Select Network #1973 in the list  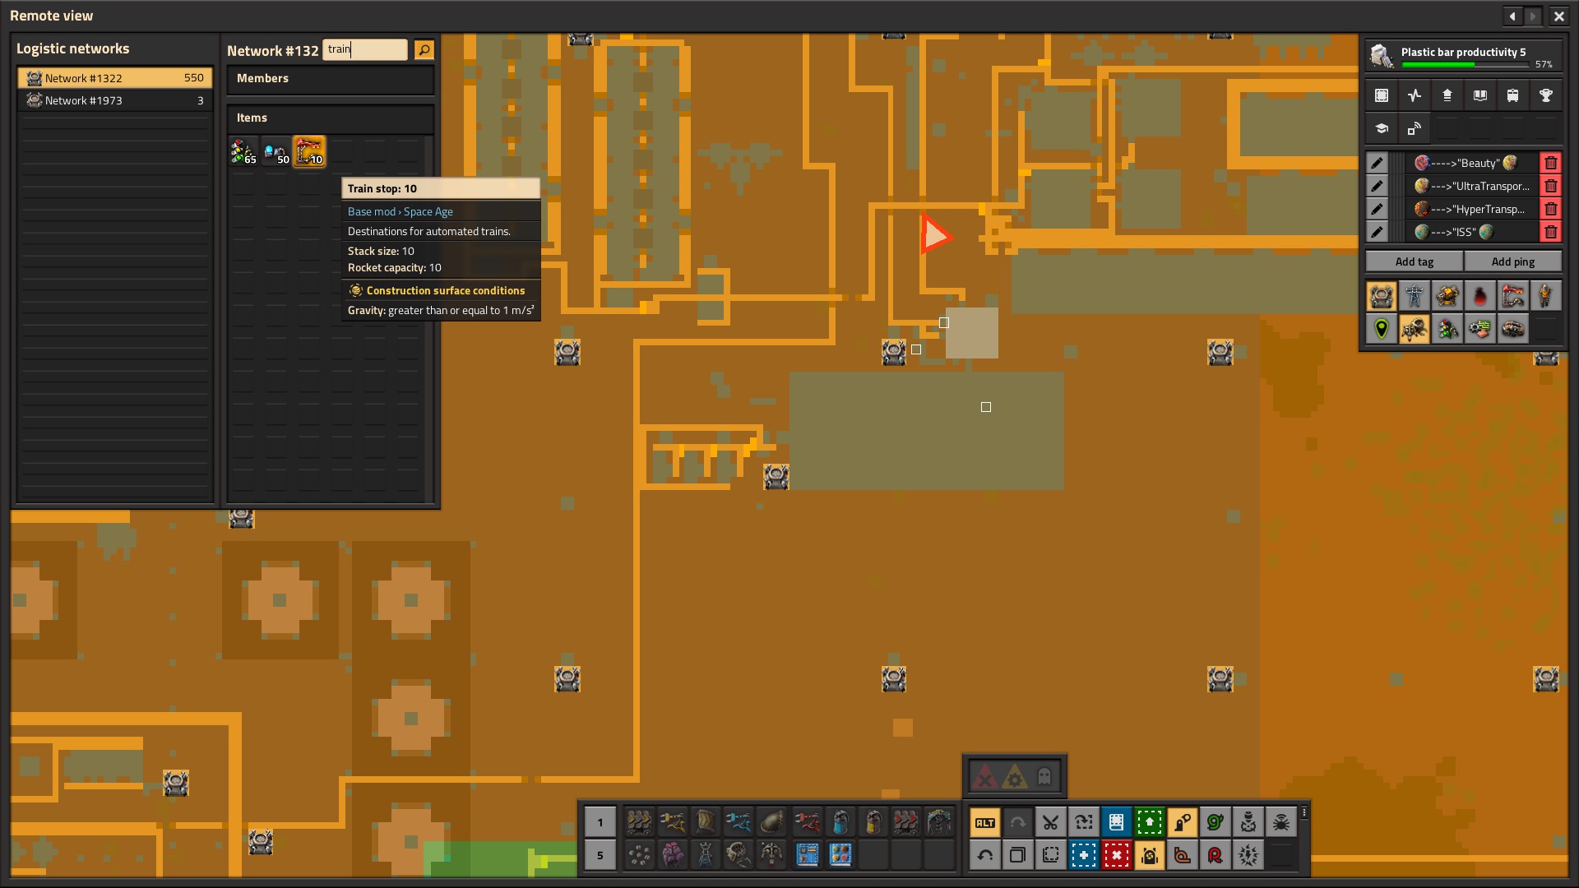coord(115,100)
